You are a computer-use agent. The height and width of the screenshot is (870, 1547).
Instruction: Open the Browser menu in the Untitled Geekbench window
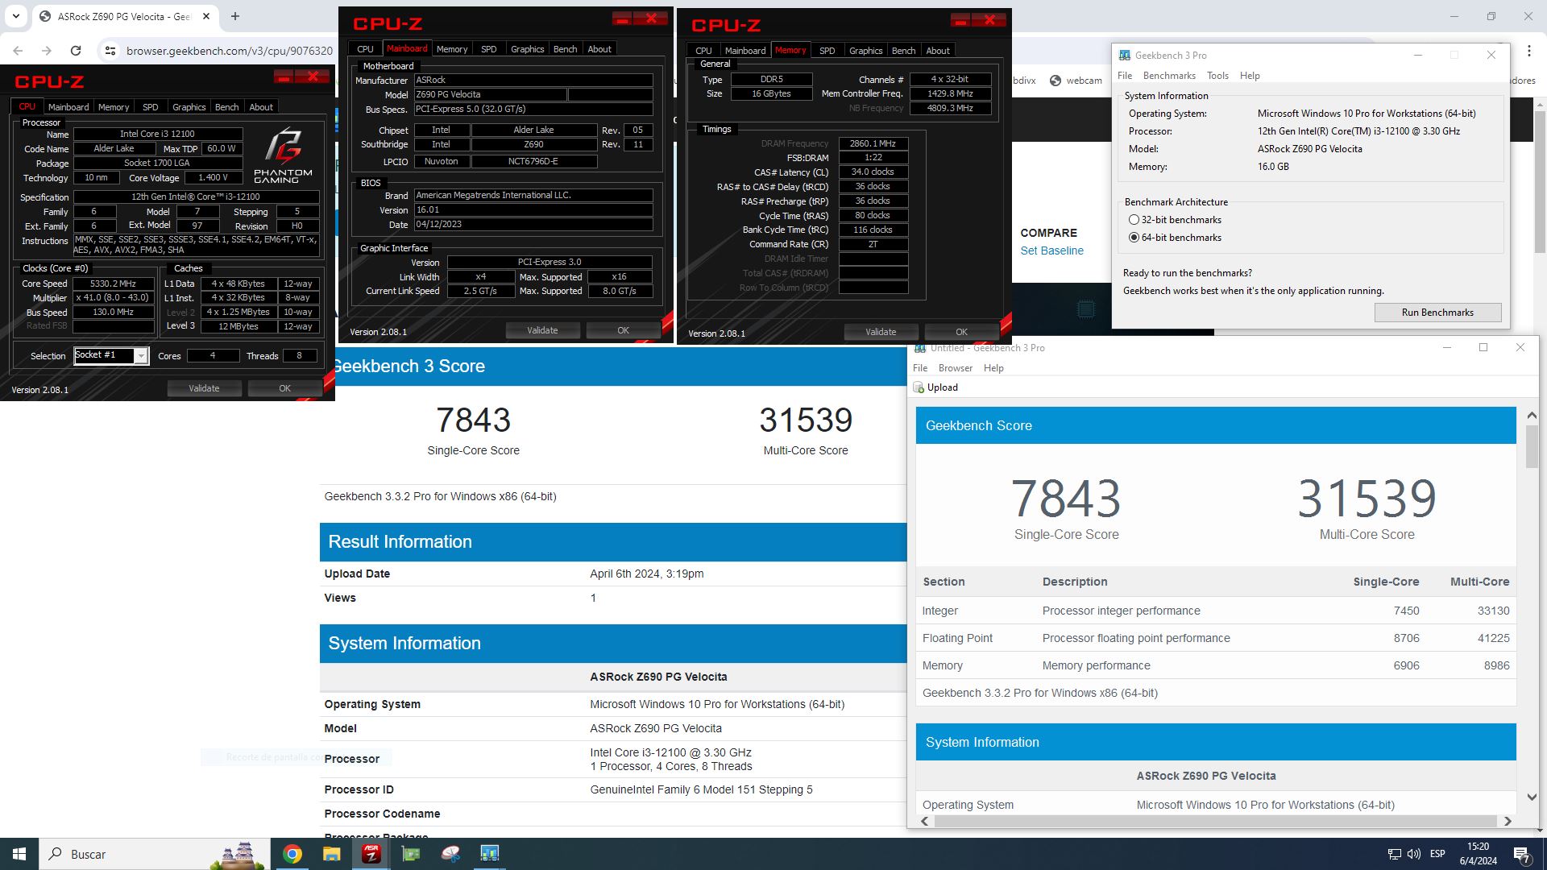pyautogui.click(x=956, y=368)
